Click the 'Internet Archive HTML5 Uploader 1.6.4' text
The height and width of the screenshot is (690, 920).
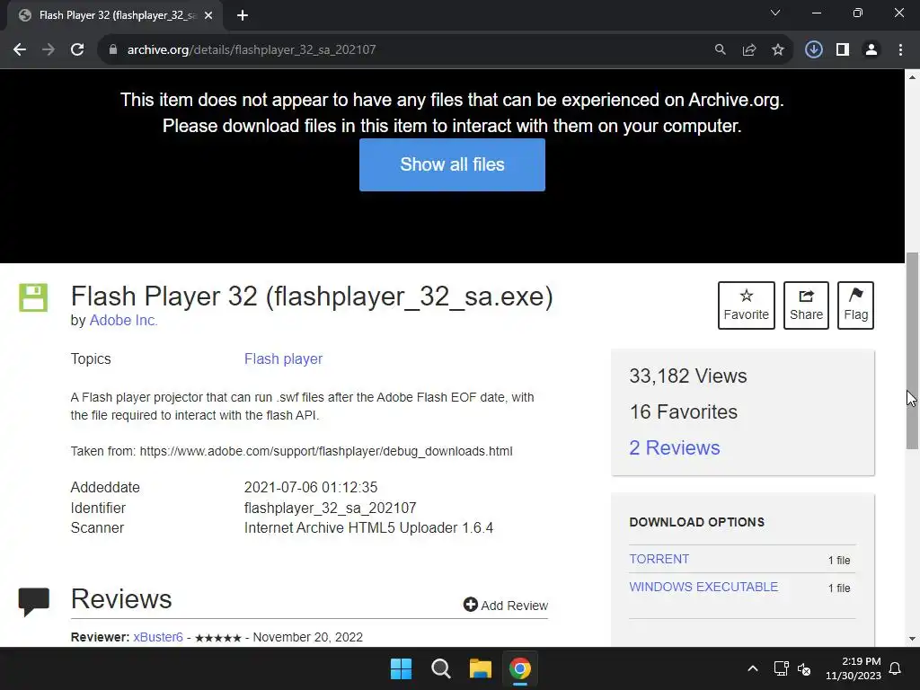click(368, 528)
